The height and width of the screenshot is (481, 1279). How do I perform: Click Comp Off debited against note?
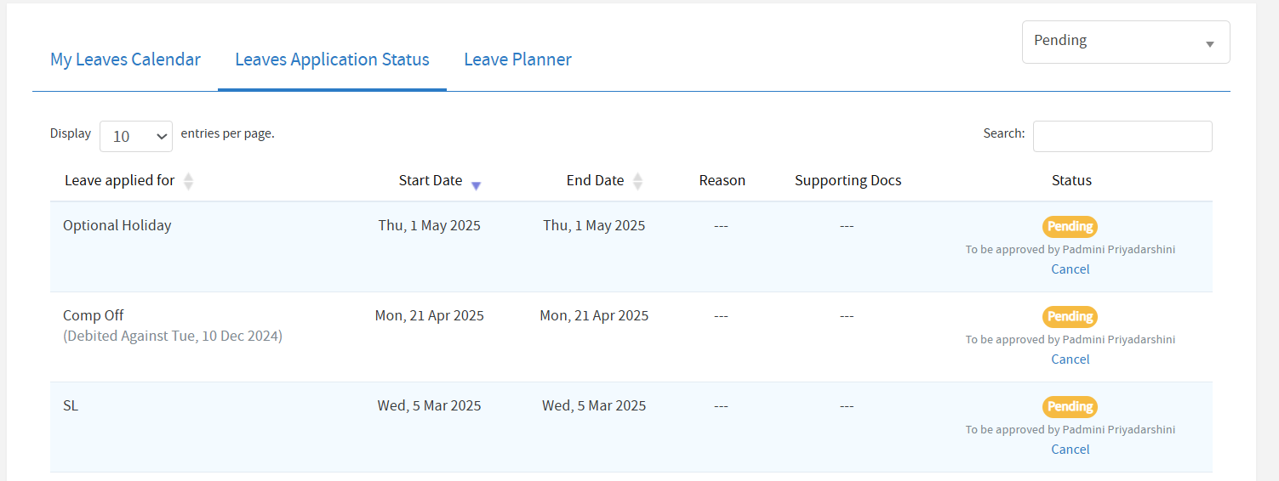pyautogui.click(x=173, y=337)
